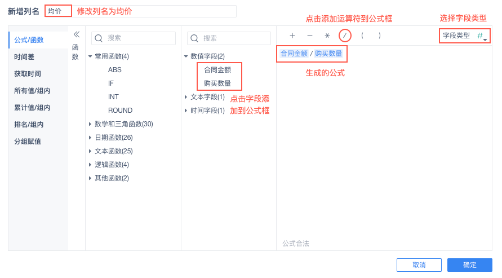
Task: Click the 确定 button
Action: point(469,265)
